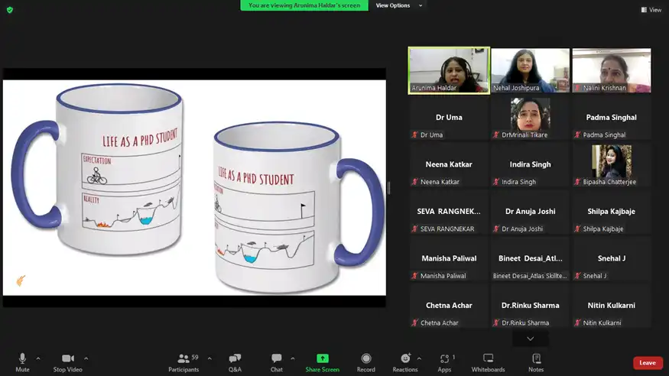Viewport: 669px width, 376px height.
Task: Stop Video camera toggle
Action: tap(69, 359)
